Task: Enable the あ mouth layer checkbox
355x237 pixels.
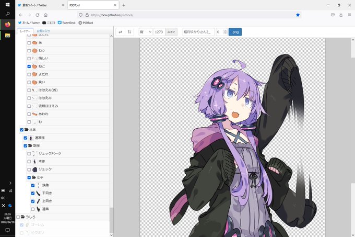Action: [x=29, y=42]
